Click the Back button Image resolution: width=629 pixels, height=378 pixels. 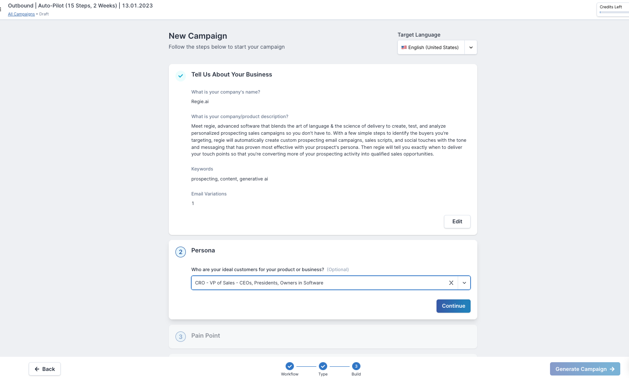(x=44, y=369)
